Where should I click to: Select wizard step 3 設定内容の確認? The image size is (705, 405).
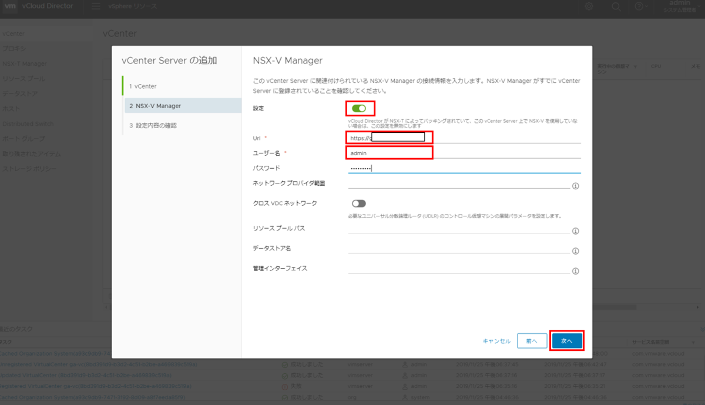182,125
